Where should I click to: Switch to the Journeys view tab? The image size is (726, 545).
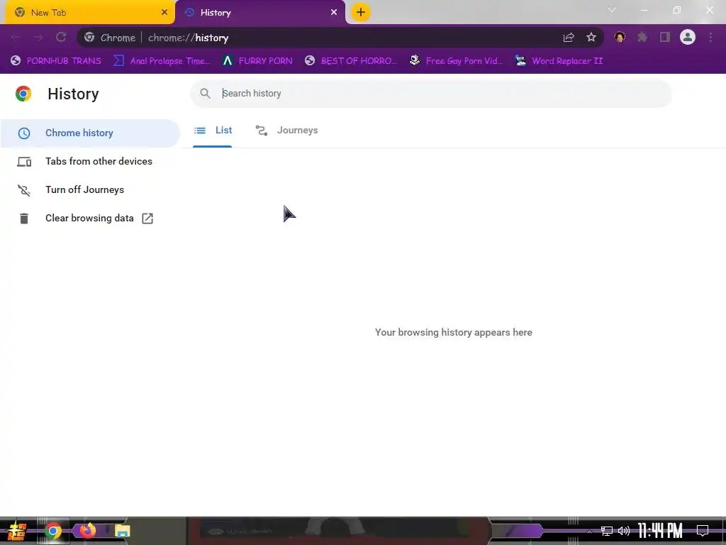coord(286,131)
